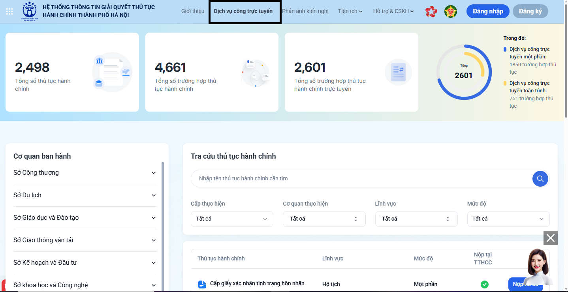Expand the Sở Du lịch agency item
The width and height of the screenshot is (568, 292).
pos(154,195)
